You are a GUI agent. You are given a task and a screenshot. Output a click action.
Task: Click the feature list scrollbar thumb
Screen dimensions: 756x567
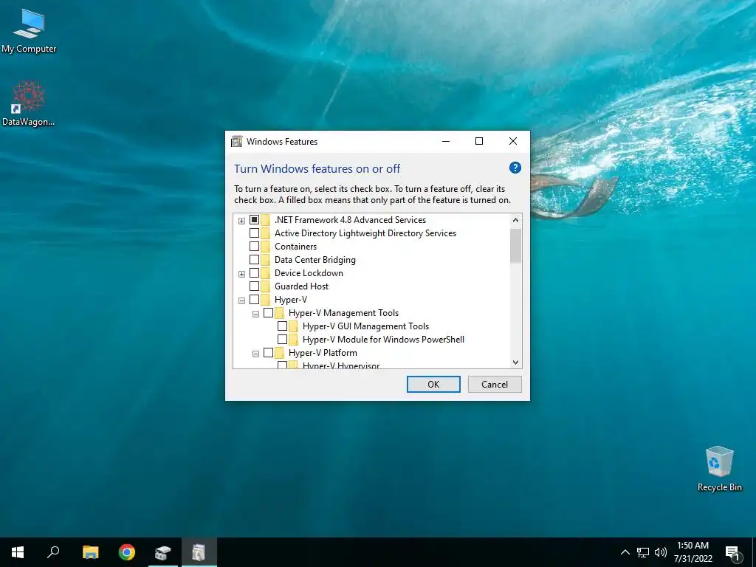(515, 245)
